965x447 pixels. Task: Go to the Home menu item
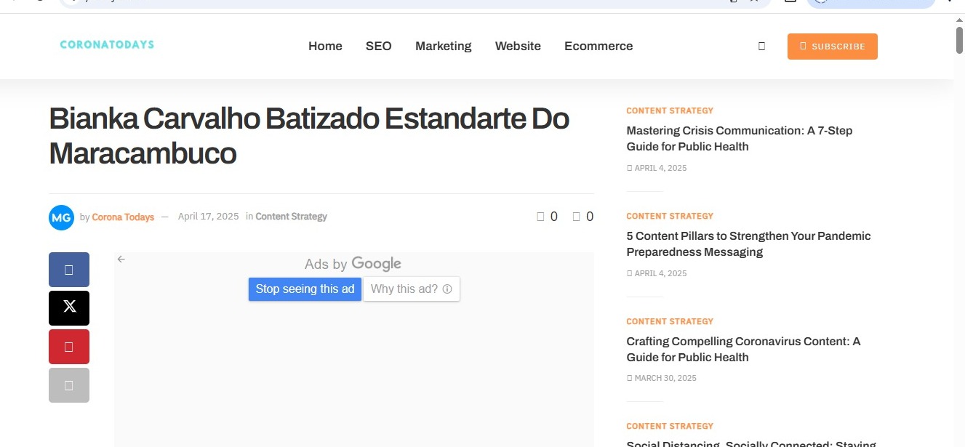click(x=325, y=46)
